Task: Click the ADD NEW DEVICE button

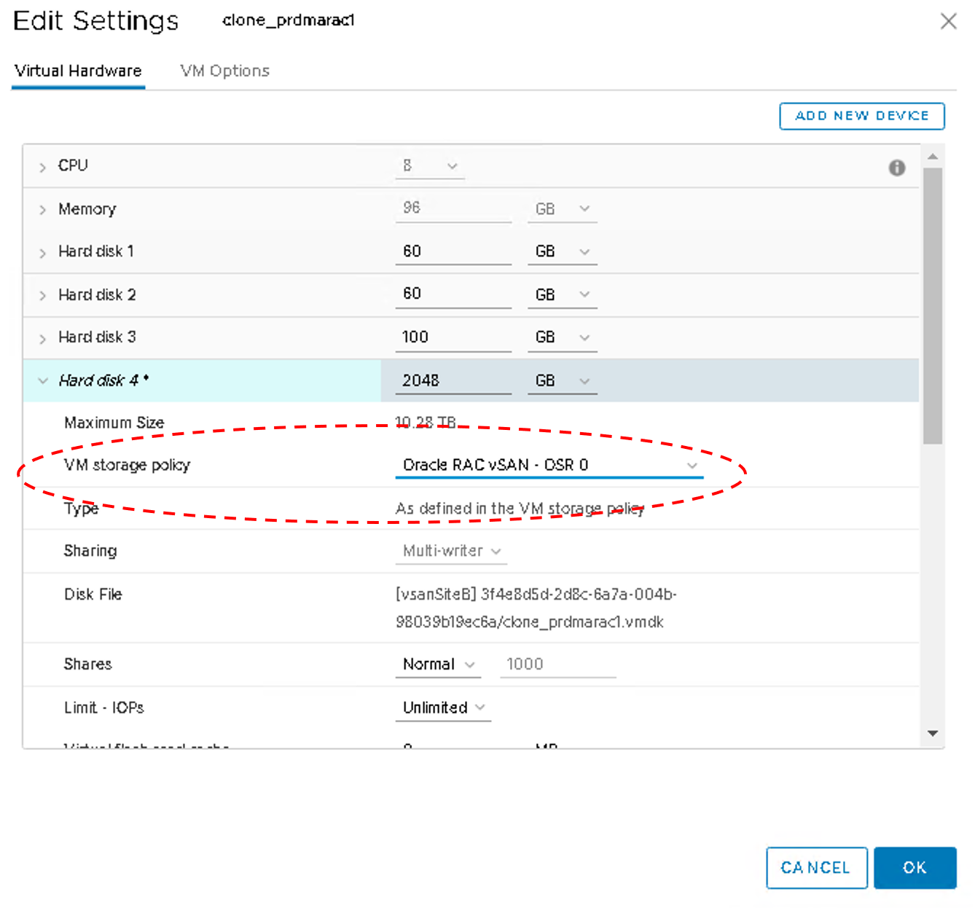Action: tap(861, 116)
